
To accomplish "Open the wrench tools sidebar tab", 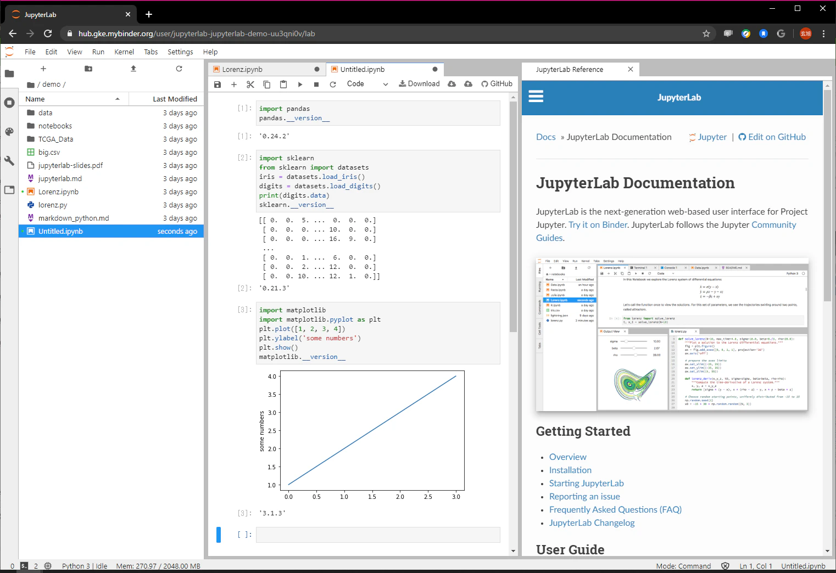I will [x=9, y=161].
